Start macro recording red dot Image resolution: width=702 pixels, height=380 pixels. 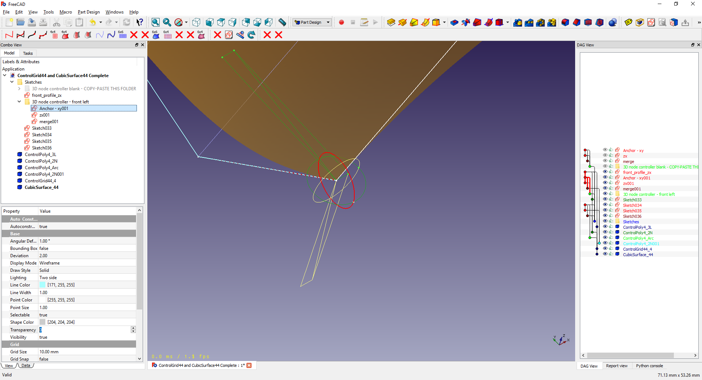[341, 22]
